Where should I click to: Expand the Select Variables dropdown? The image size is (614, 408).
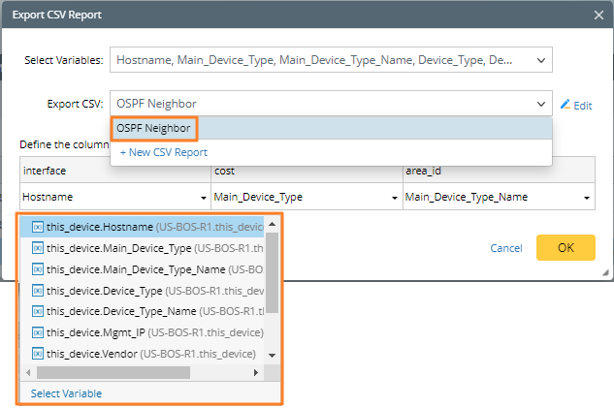(538, 60)
